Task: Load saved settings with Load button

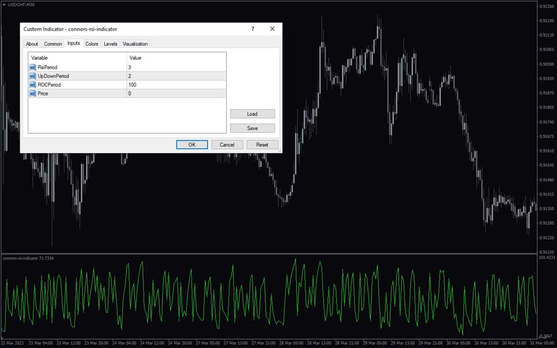Action: pos(252,114)
